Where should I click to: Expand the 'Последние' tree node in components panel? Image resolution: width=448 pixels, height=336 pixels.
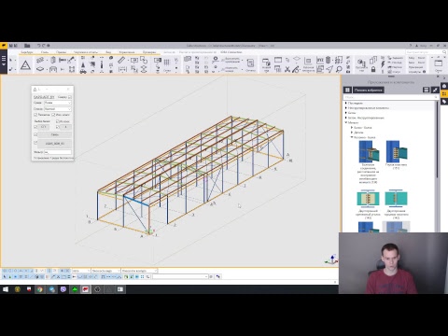point(346,103)
